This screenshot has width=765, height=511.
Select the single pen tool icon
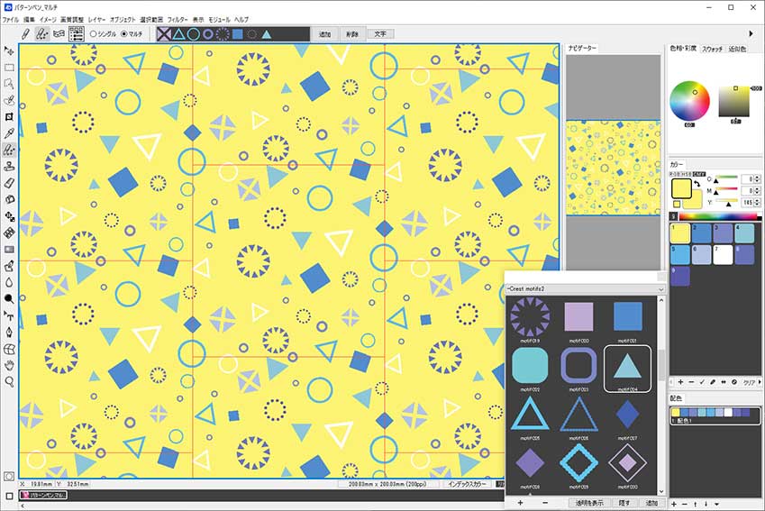[x=26, y=33]
